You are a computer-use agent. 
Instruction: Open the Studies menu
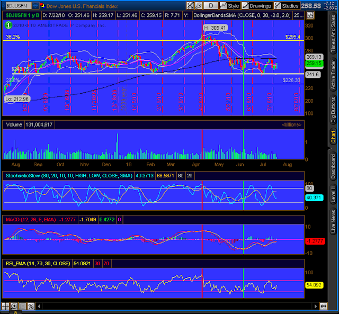287,6
